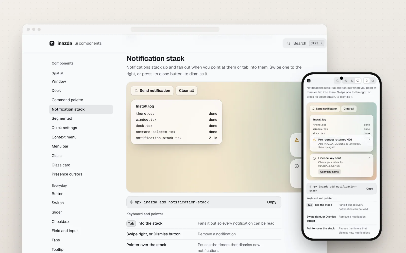Click the warning triangle icon on the desktop notification
This screenshot has width=406, height=253.
pyautogui.click(x=297, y=140)
